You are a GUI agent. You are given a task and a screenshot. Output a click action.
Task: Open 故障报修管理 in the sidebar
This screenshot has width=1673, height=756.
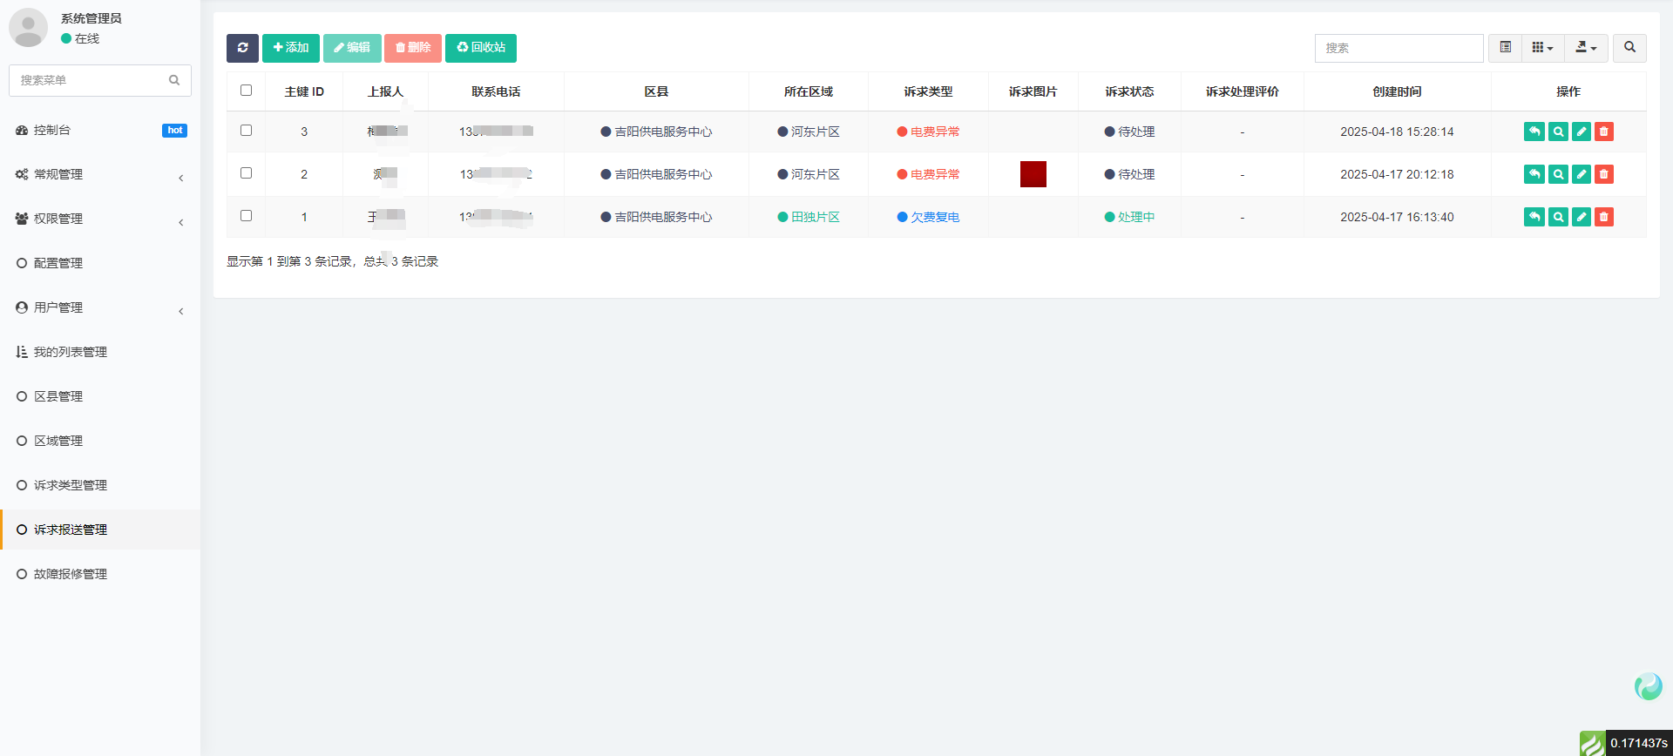[71, 574]
